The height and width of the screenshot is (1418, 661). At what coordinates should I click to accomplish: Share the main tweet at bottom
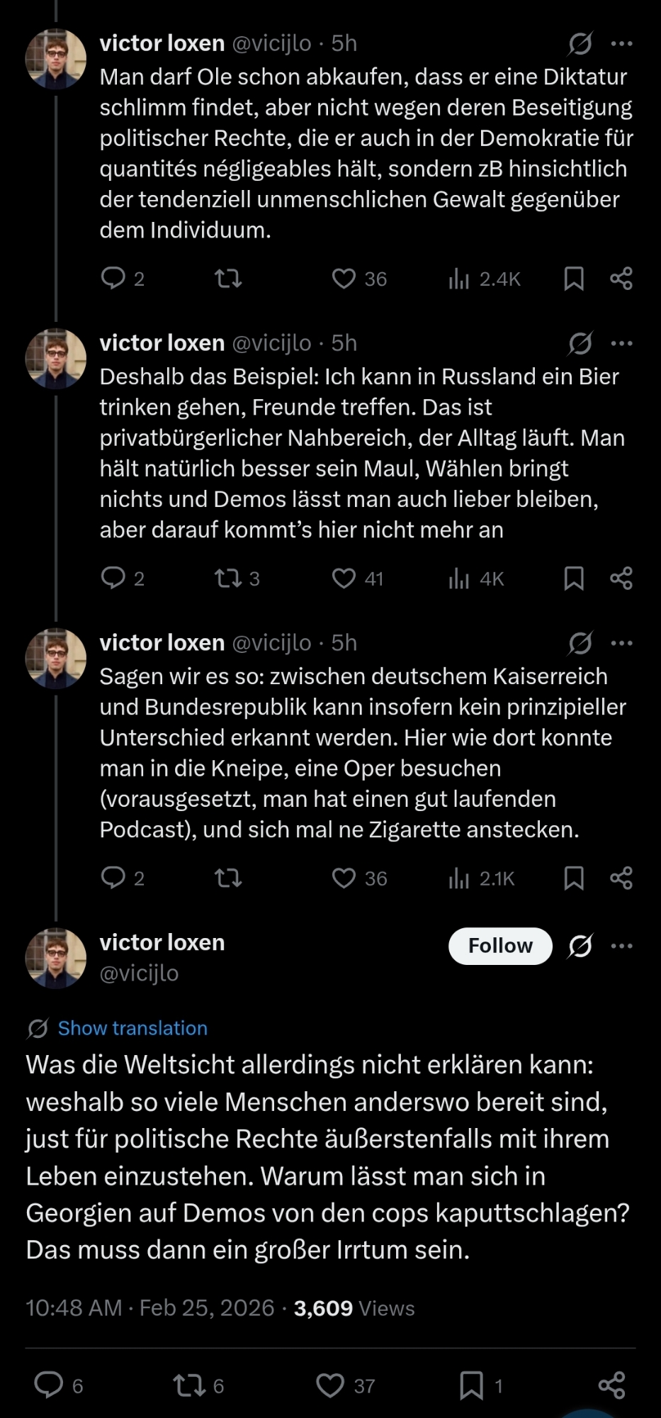611,1385
